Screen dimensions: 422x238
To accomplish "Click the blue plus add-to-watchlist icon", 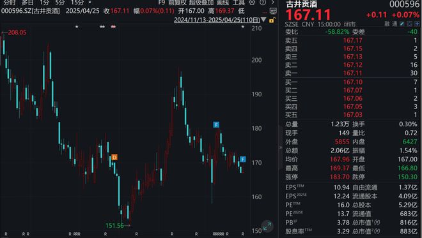I will tap(417, 24).
